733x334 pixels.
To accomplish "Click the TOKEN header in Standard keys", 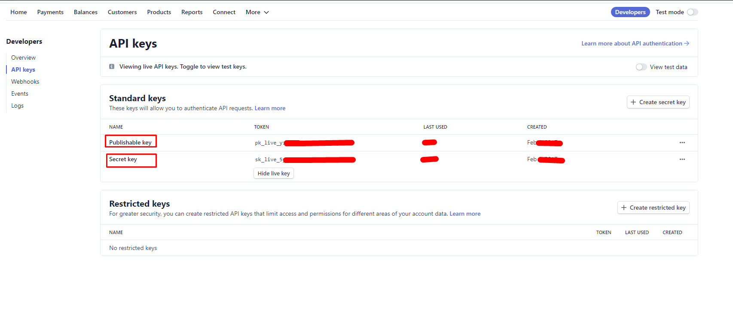I will [261, 127].
